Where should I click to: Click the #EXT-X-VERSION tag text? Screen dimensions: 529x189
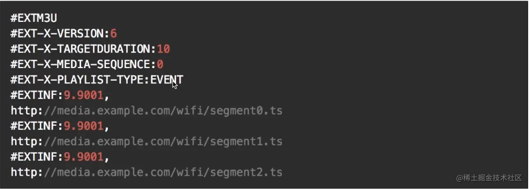point(58,33)
